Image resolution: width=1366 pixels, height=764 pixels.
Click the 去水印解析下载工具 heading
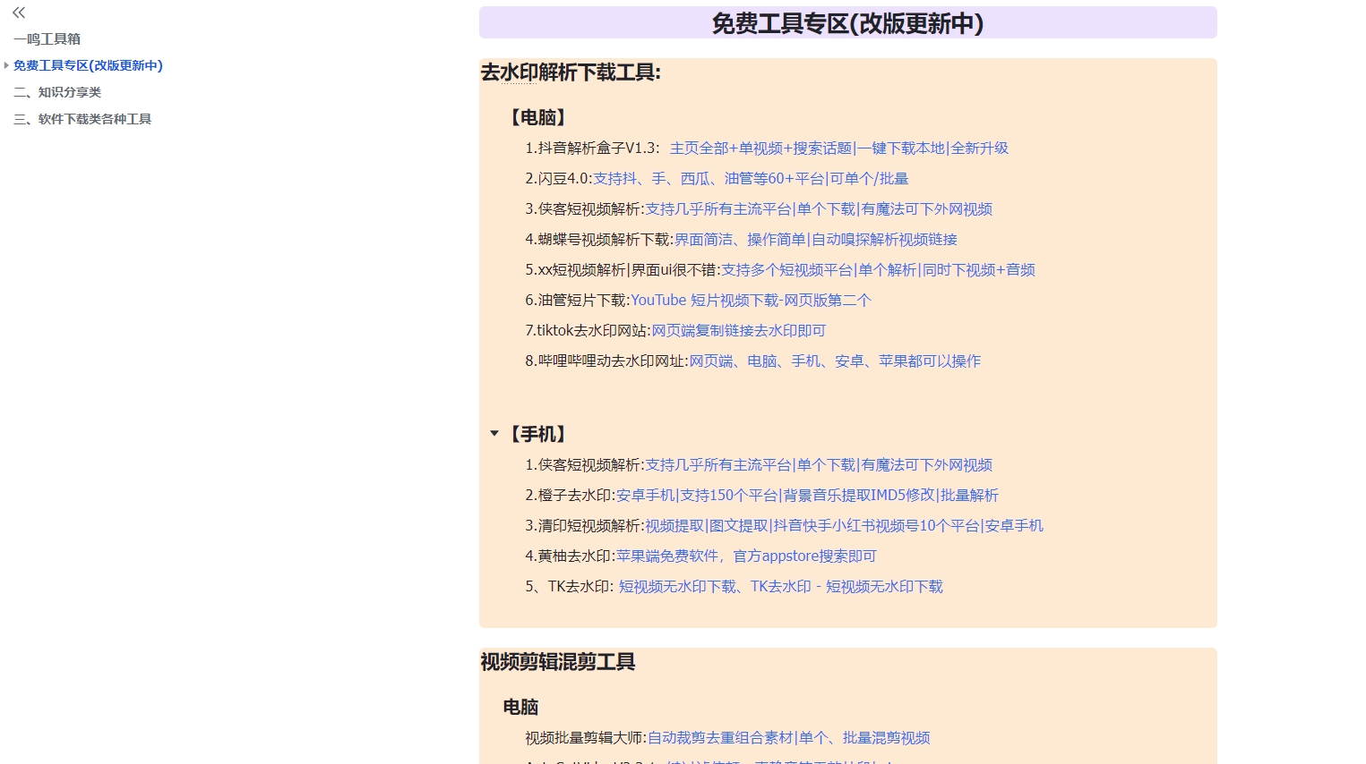(x=571, y=73)
